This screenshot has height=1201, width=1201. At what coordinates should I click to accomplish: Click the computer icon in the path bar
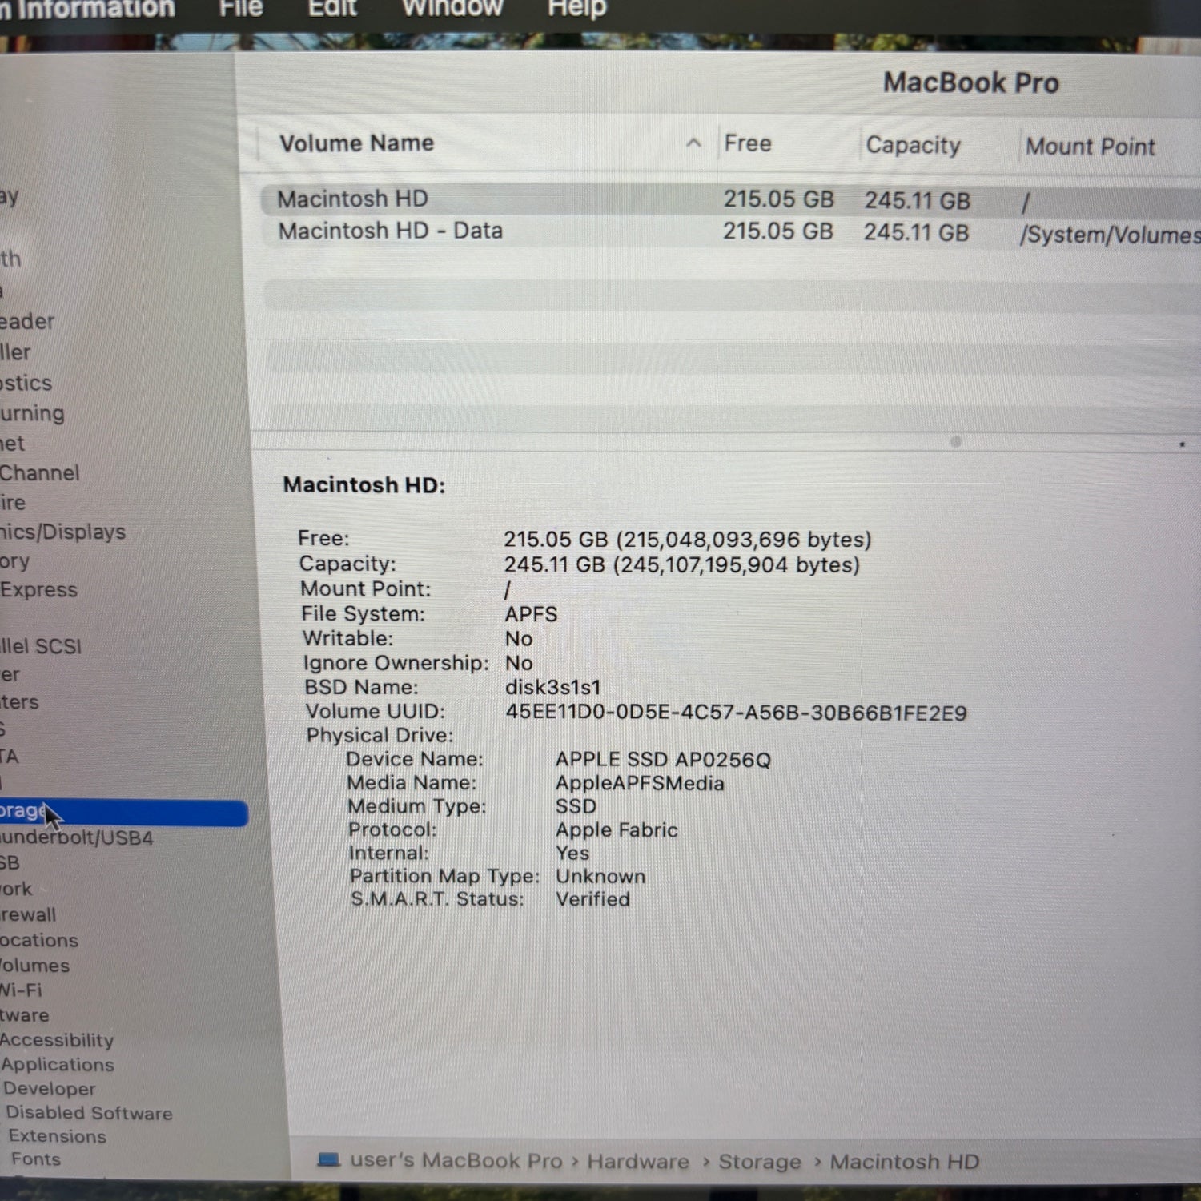(328, 1159)
